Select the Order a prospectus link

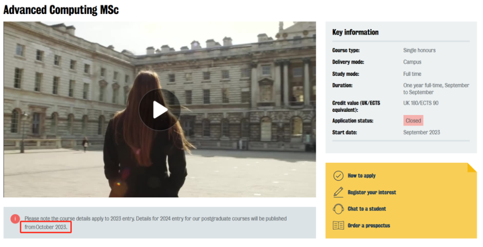tap(368, 225)
